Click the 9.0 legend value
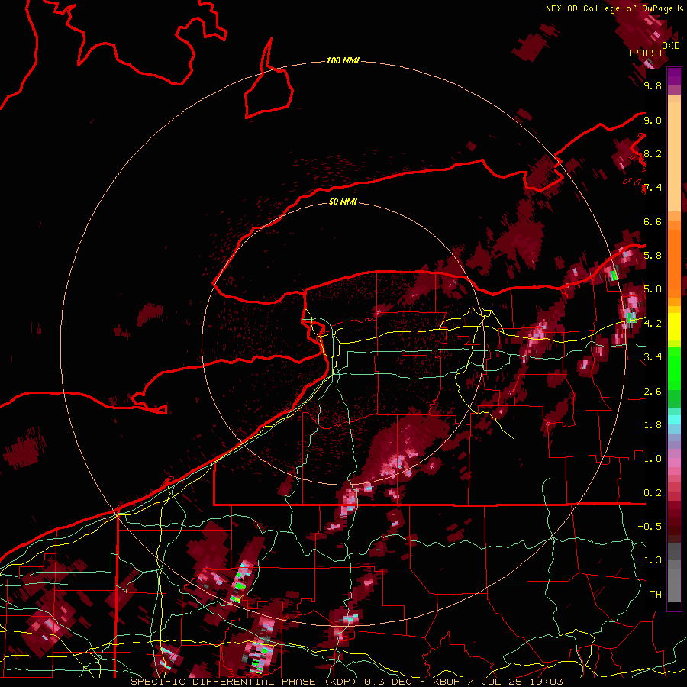Screen dimensions: 687x687 [653, 120]
